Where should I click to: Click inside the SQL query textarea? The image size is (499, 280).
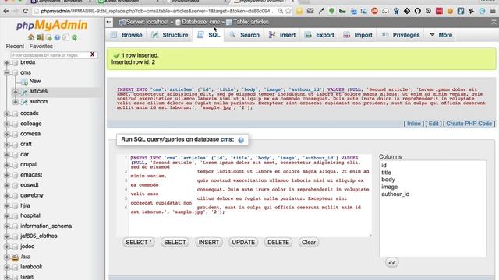(x=249, y=195)
